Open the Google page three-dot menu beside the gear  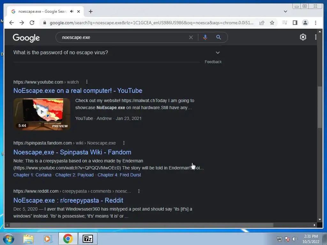click(x=316, y=37)
